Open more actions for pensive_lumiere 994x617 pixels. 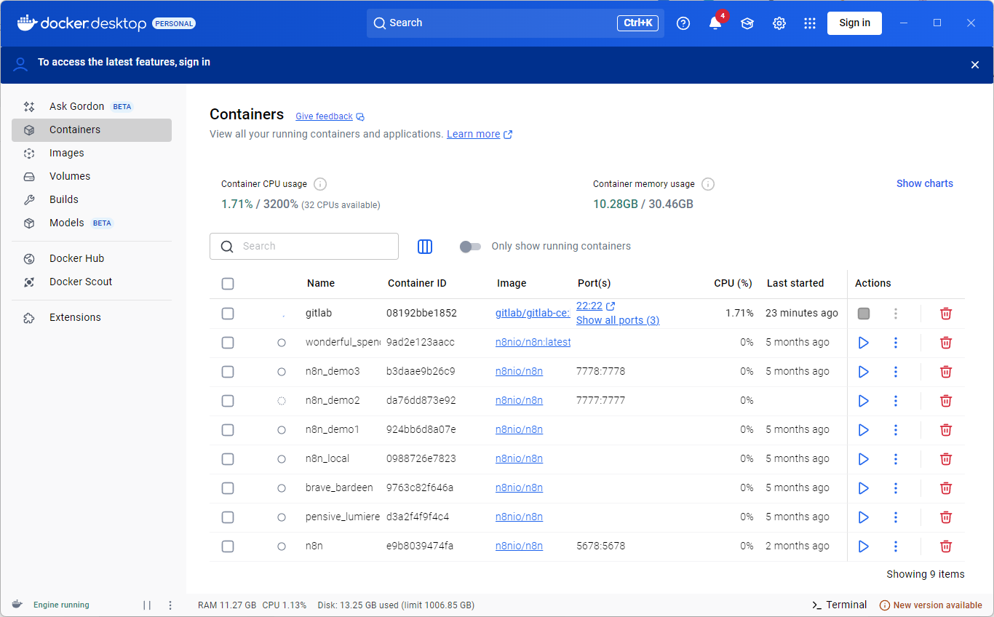pyautogui.click(x=896, y=517)
